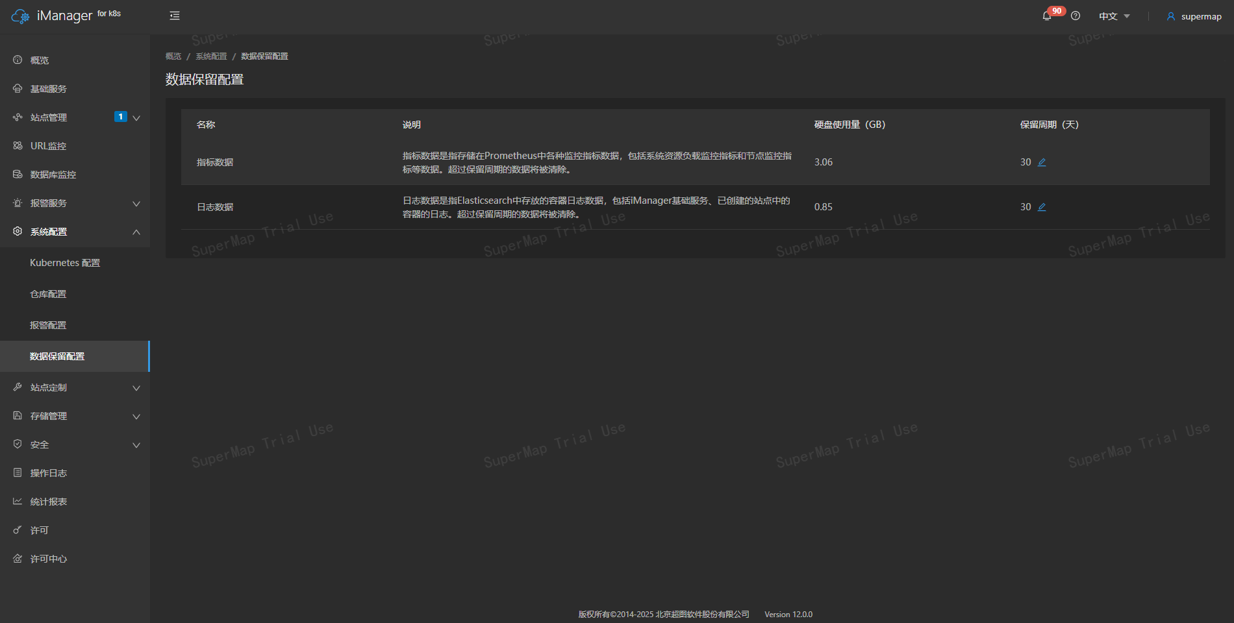Click the 统计报表 chart icon
This screenshot has height=623, width=1234.
18,501
